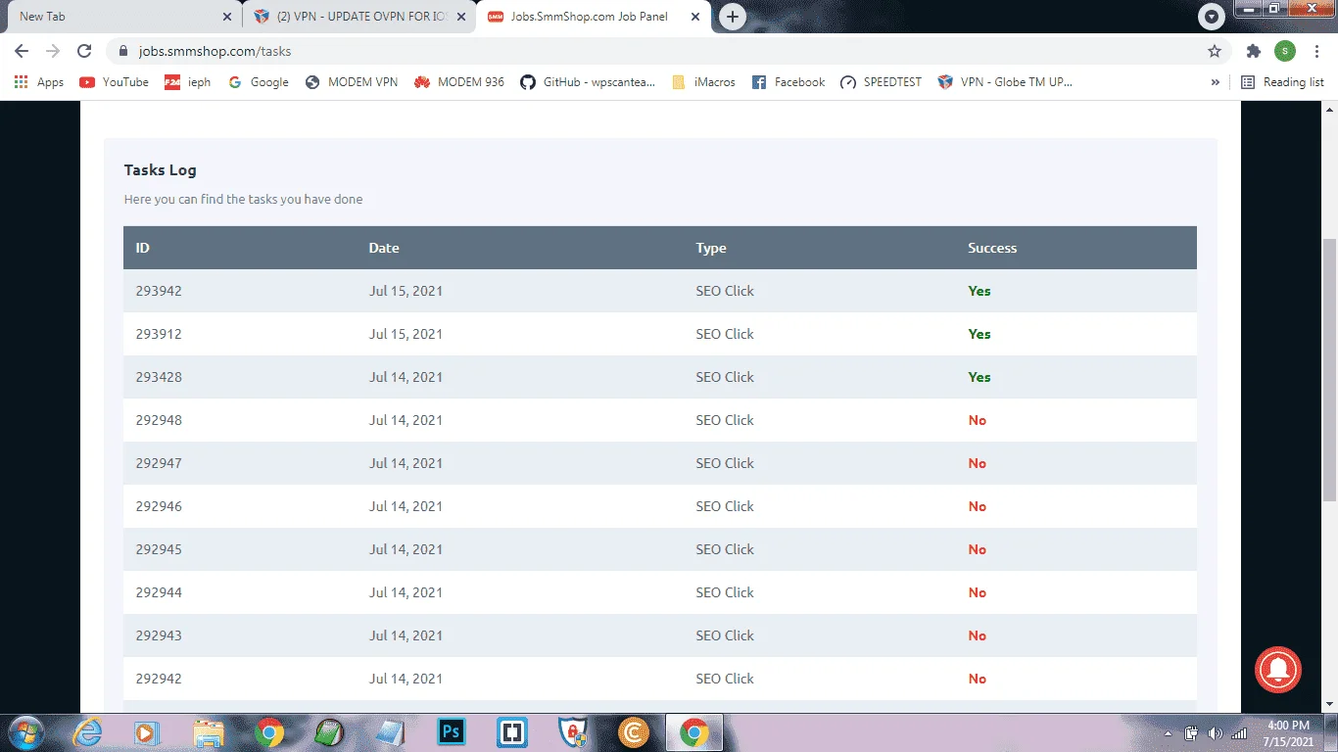Open the Chrome media control dropdown button
The image size is (1338, 752).
click(1212, 17)
